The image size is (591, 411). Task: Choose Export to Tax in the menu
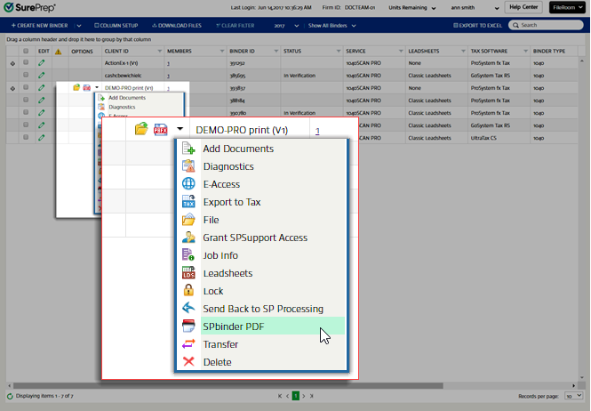(231, 202)
